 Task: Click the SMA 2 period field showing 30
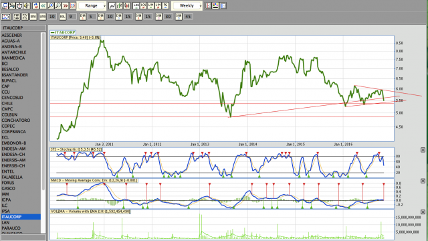tap(168, 17)
